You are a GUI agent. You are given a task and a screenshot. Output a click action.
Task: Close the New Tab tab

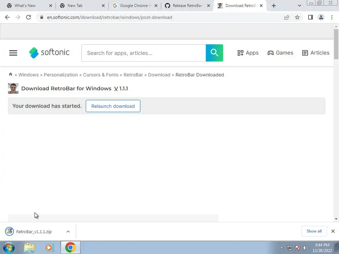[x=103, y=6]
